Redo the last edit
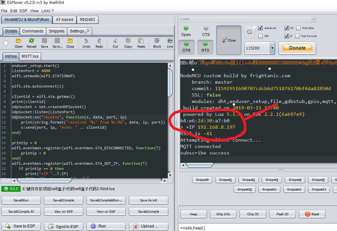The image size is (337, 231). (99, 43)
